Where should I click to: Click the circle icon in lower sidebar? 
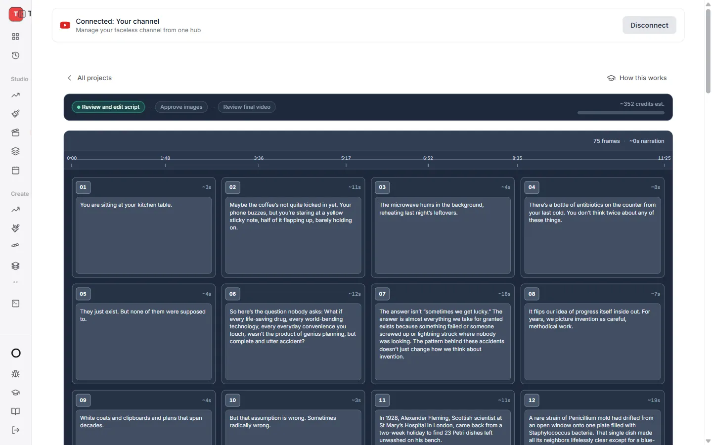coord(16,353)
